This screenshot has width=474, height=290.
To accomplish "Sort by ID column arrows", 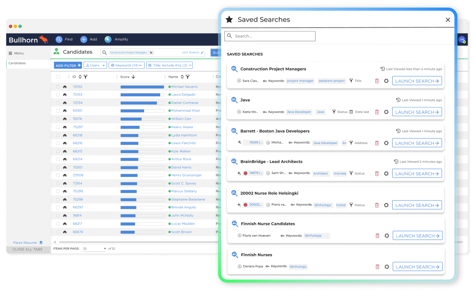I will tap(80, 77).
